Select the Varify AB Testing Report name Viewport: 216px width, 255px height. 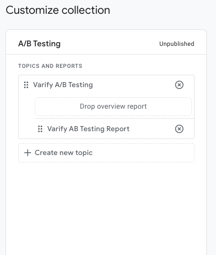pyautogui.click(x=88, y=129)
